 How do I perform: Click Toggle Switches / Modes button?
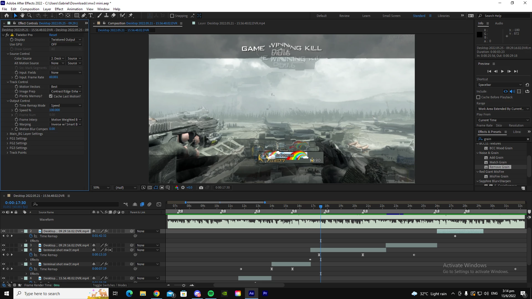[x=110, y=285]
